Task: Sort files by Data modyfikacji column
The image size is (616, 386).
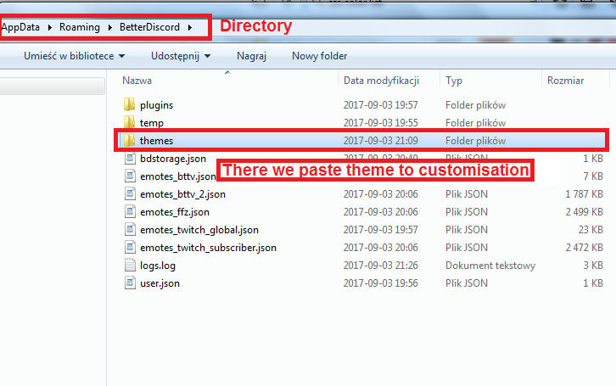Action: [x=382, y=81]
